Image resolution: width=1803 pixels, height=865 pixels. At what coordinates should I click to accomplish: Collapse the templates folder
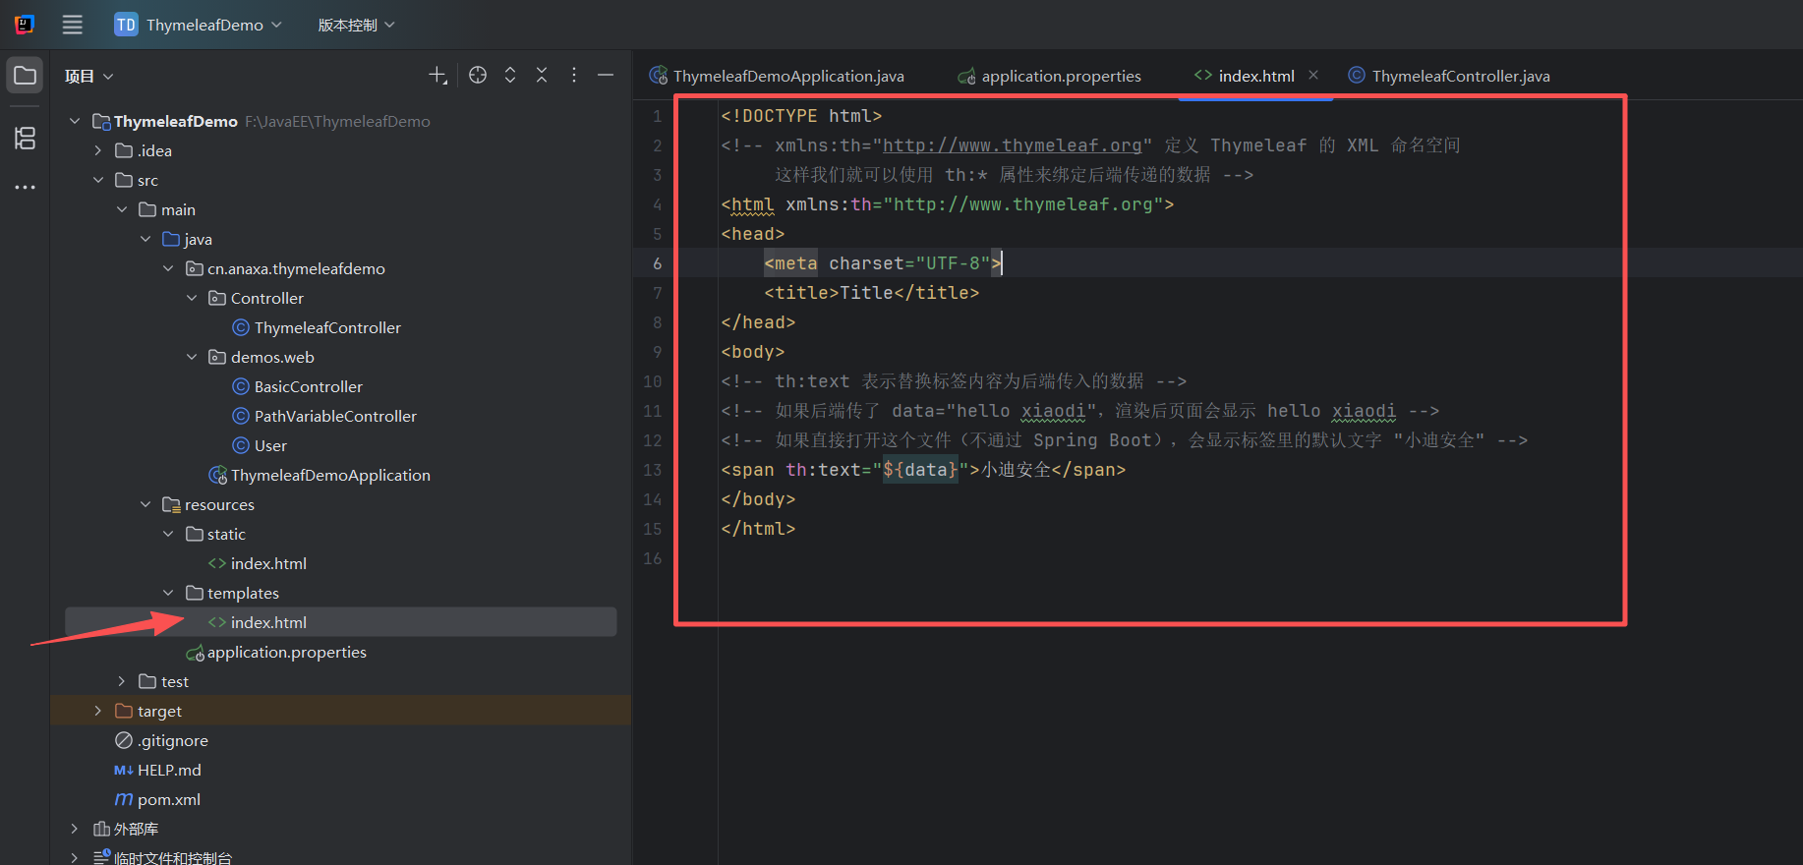168,593
